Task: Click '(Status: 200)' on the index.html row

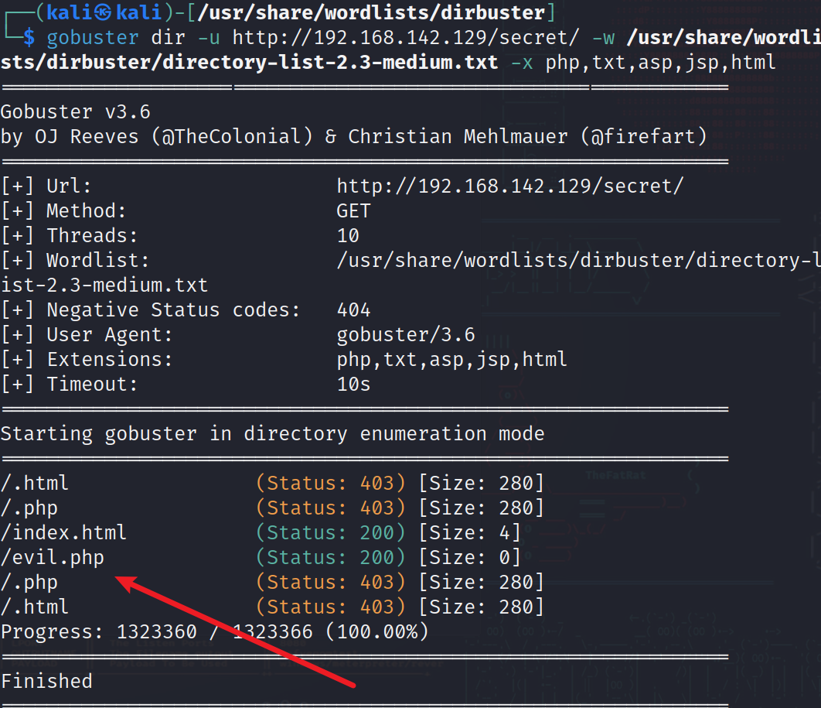Action: pyautogui.click(x=330, y=533)
